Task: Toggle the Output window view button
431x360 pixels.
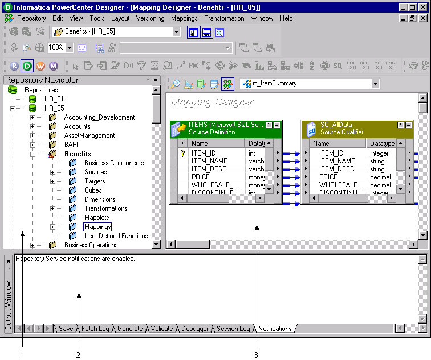Action: (x=206, y=32)
